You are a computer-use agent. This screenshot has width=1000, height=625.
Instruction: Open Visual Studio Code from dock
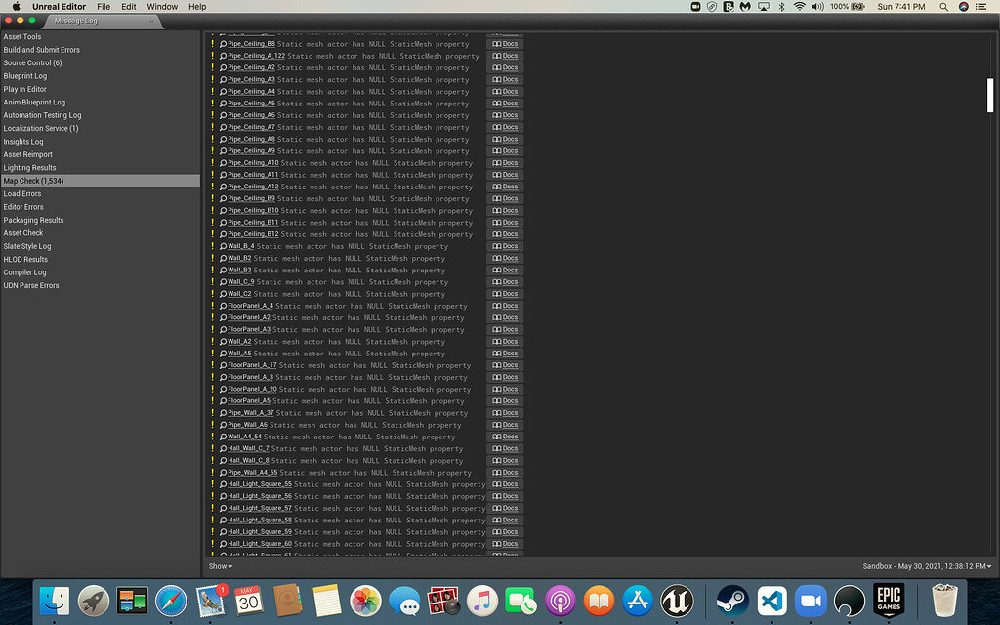point(771,599)
